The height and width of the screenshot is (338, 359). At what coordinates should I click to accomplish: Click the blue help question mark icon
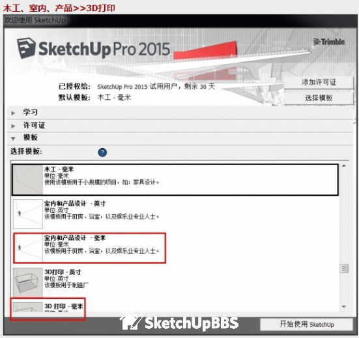[x=102, y=152]
